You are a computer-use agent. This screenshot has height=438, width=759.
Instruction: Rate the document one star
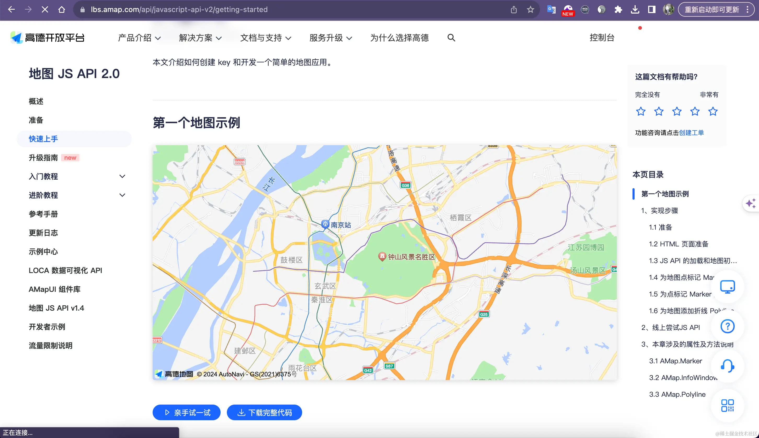click(x=641, y=111)
